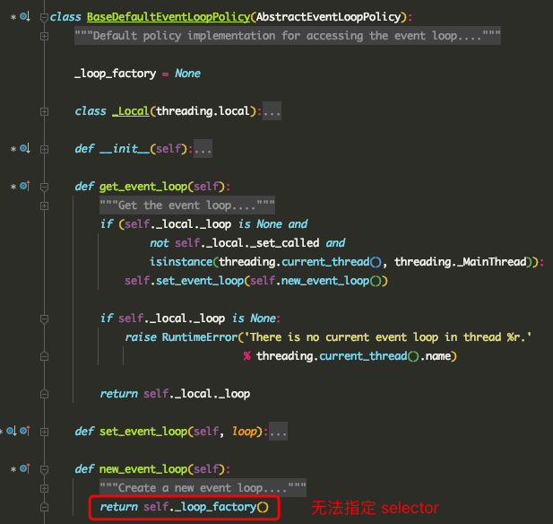Viewport: 553px width, 524px height.
Task: Collapse the get_event_loop method fold
Action: coord(44,187)
